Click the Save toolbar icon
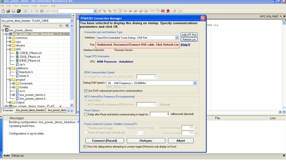 [13, 11]
